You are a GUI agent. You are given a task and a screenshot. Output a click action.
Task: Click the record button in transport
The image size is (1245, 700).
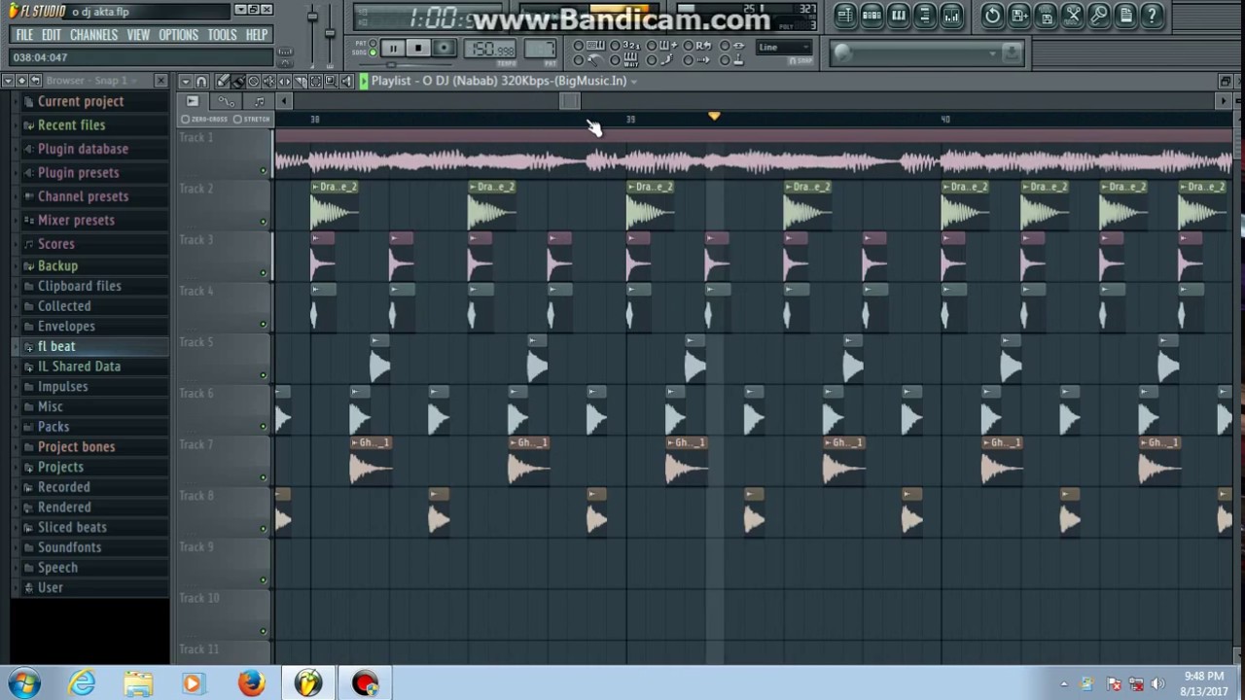tap(444, 48)
